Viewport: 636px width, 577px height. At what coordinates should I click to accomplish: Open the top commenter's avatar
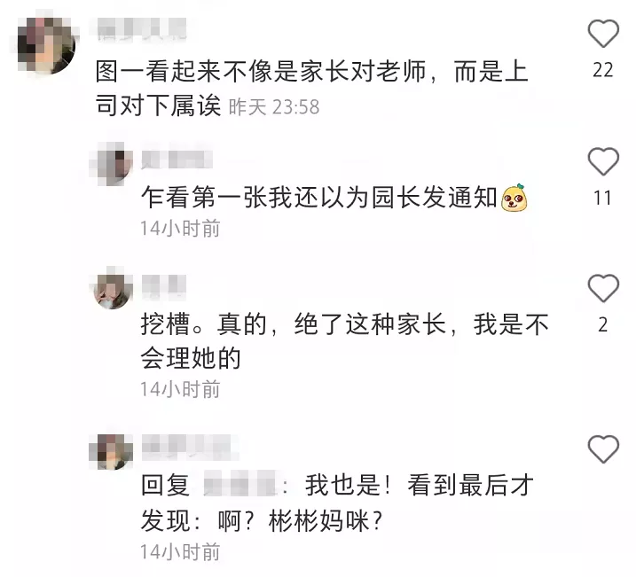pos(46,45)
